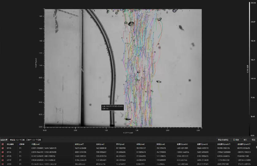Sort by the velocity X column header
This screenshot has height=166, width=257.
(183, 144)
